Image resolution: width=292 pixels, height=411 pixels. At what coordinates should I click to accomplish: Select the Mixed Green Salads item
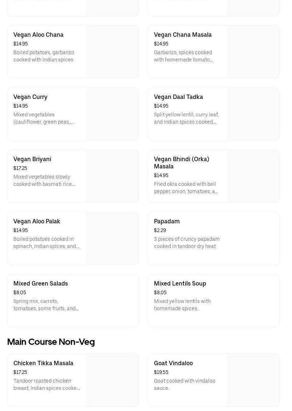pyautogui.click(x=41, y=284)
